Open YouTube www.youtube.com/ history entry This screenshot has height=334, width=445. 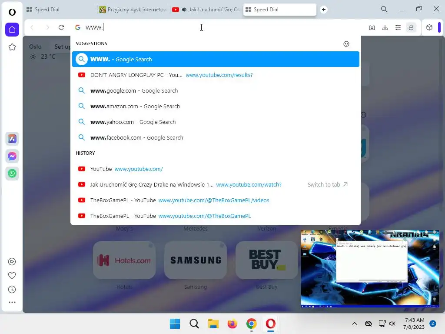click(216, 169)
